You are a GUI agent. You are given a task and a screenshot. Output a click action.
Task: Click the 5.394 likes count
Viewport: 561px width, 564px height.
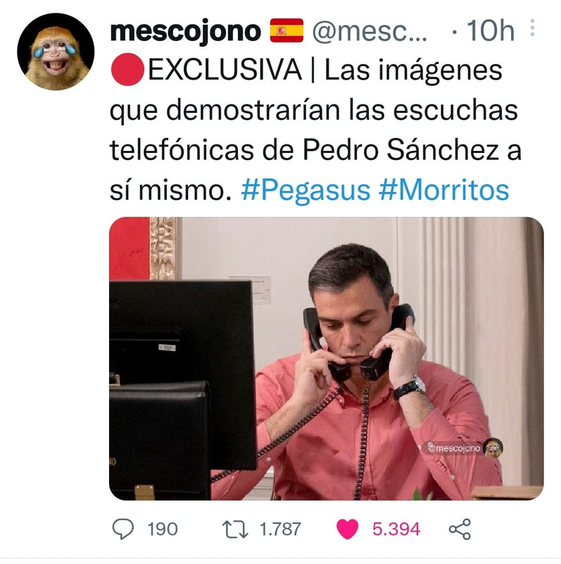pyautogui.click(x=396, y=529)
